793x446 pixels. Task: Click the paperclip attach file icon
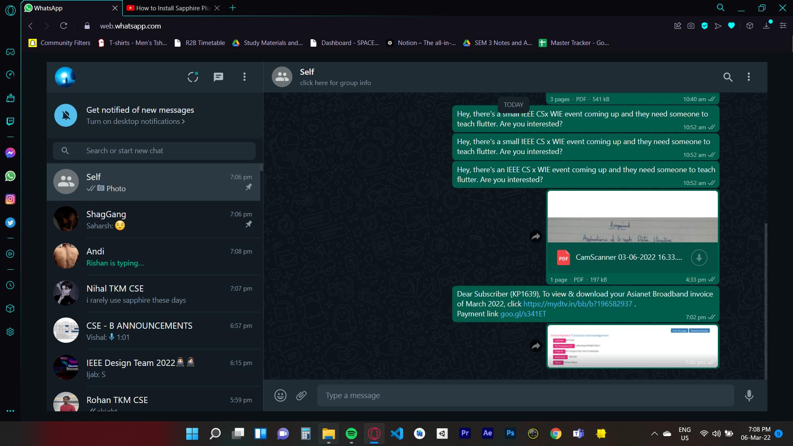[302, 396]
